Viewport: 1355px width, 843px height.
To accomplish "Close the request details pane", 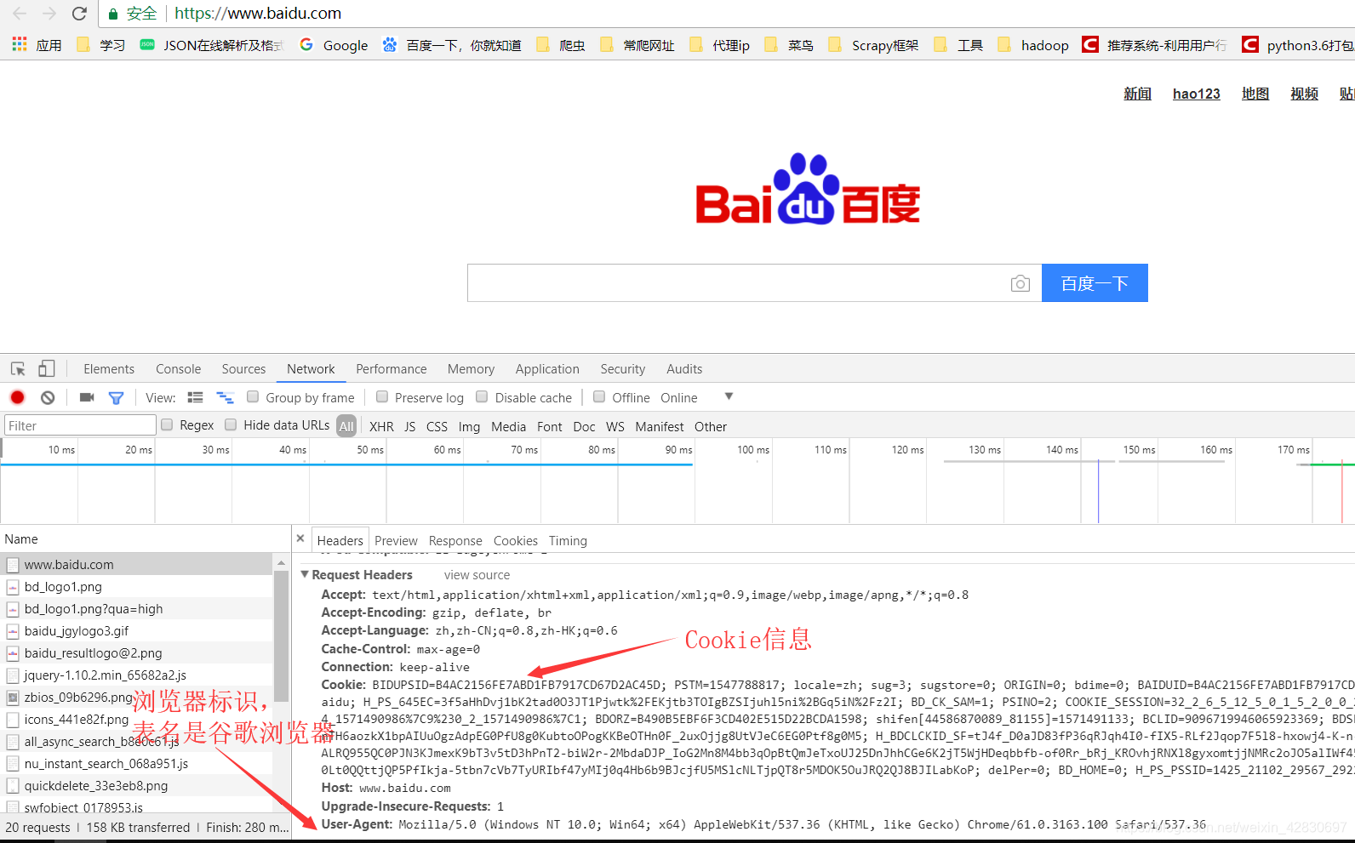I will [300, 538].
